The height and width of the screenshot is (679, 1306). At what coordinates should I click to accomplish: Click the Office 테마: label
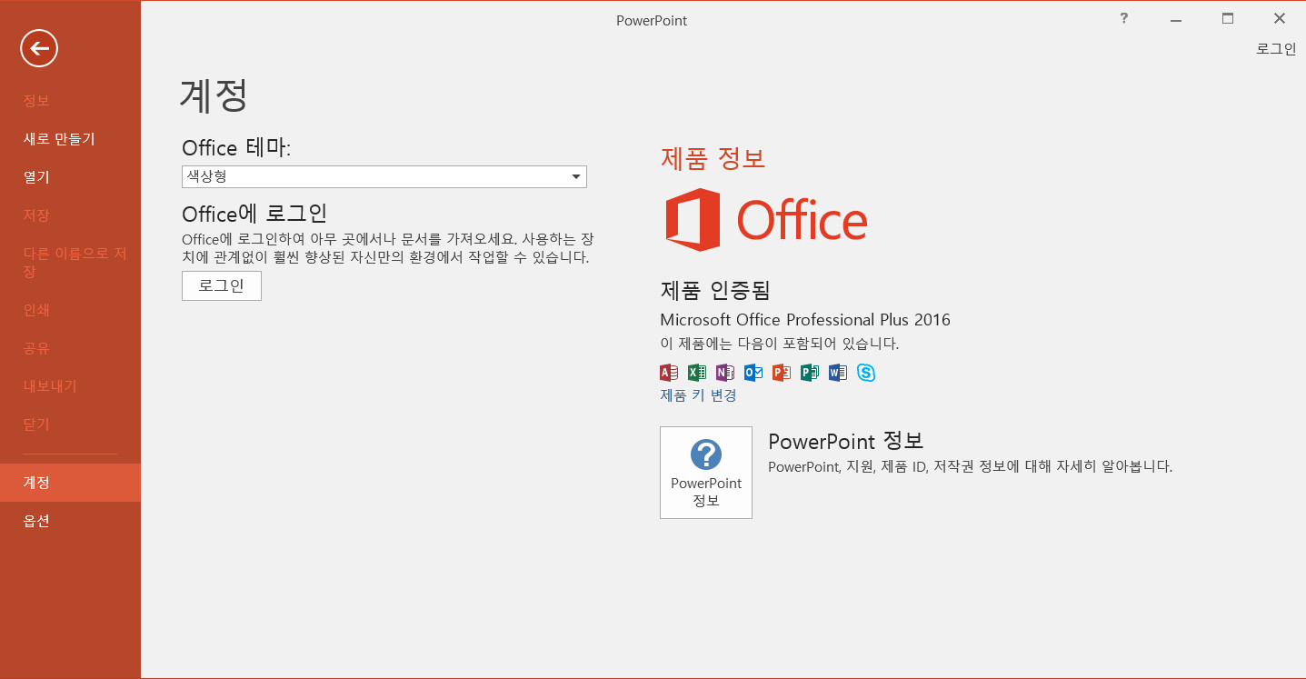point(236,148)
